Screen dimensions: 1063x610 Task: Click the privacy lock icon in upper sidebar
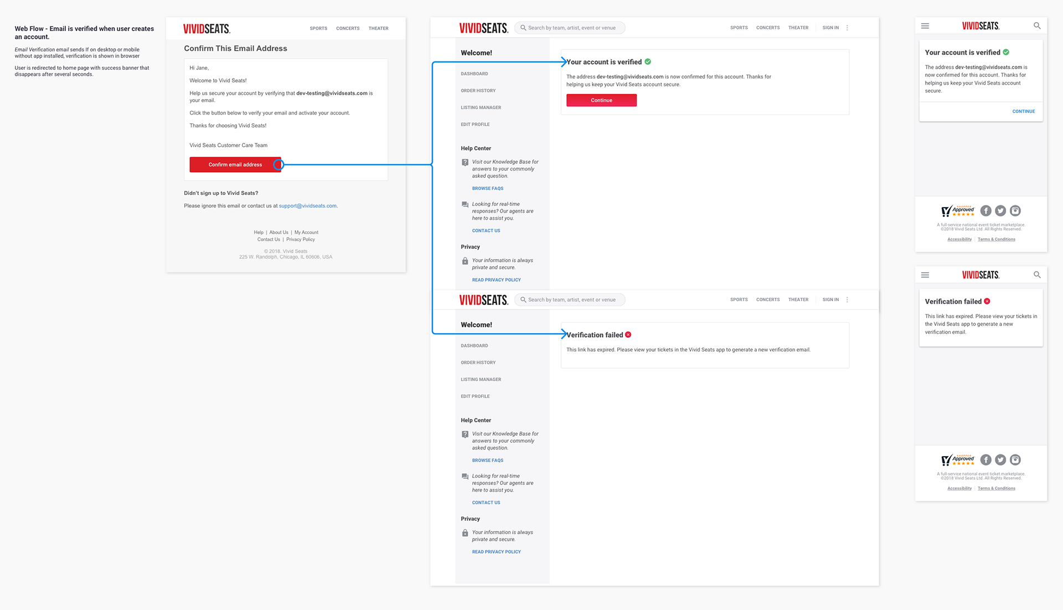tap(465, 261)
